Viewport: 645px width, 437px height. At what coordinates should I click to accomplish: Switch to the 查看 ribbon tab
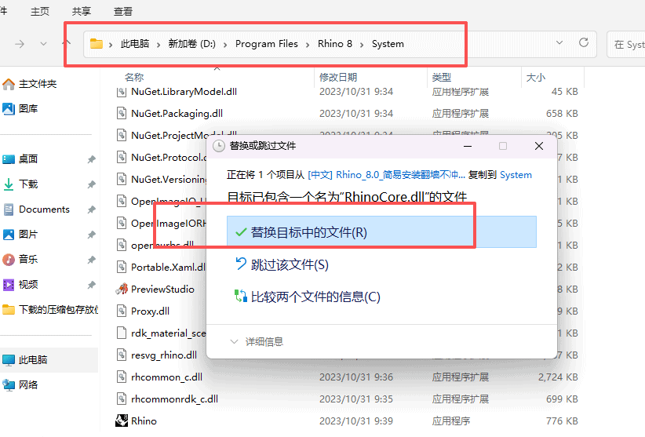pyautogui.click(x=122, y=12)
